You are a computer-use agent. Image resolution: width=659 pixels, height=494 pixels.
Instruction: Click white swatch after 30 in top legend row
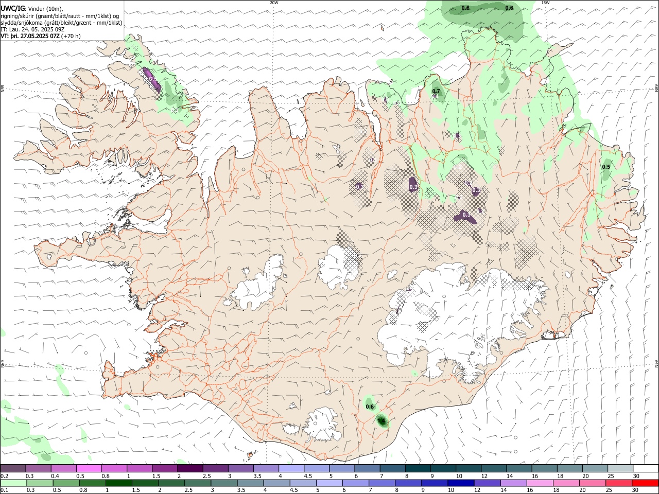pos(646,468)
